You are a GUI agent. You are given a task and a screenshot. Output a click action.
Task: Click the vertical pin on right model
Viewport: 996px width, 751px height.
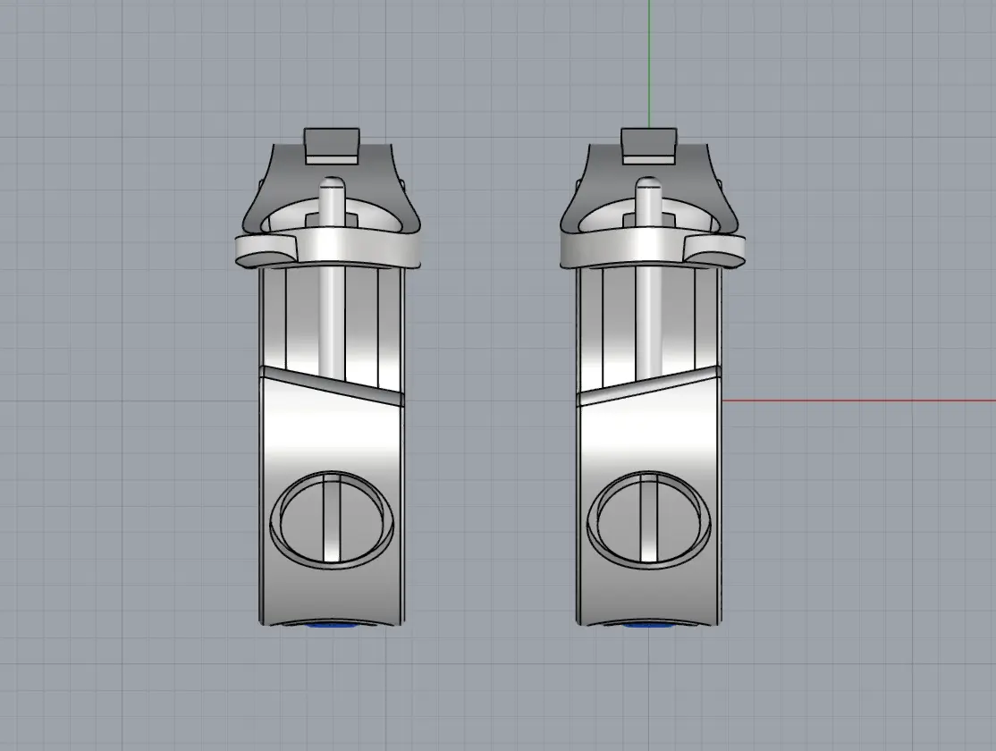(648, 304)
